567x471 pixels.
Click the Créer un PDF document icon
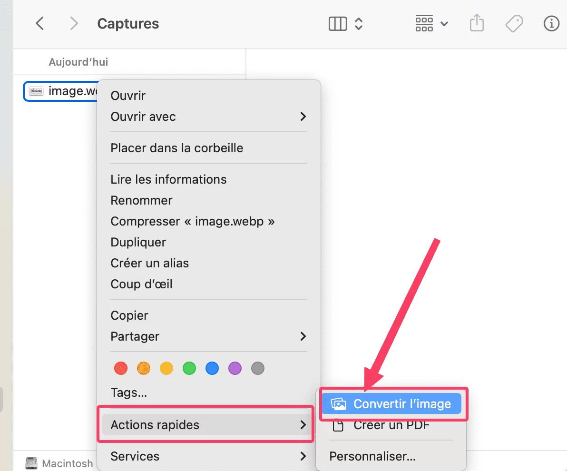[x=338, y=425]
